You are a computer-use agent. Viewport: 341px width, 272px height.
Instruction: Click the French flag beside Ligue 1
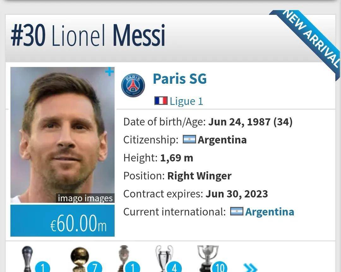point(161,101)
